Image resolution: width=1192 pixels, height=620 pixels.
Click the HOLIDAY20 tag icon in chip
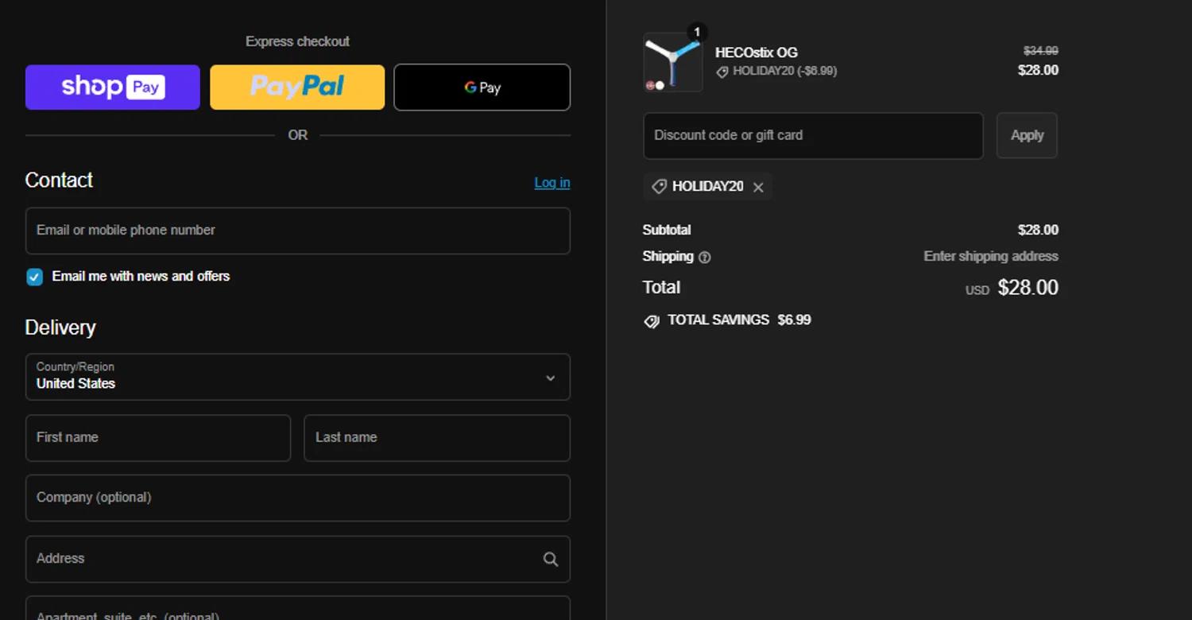click(659, 187)
